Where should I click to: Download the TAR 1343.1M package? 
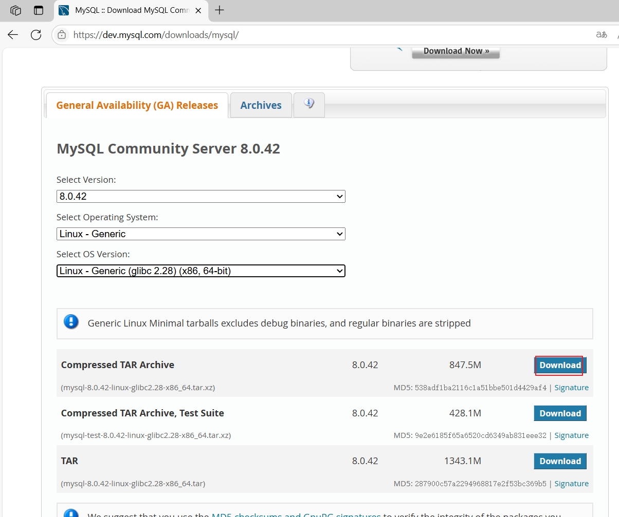click(560, 461)
